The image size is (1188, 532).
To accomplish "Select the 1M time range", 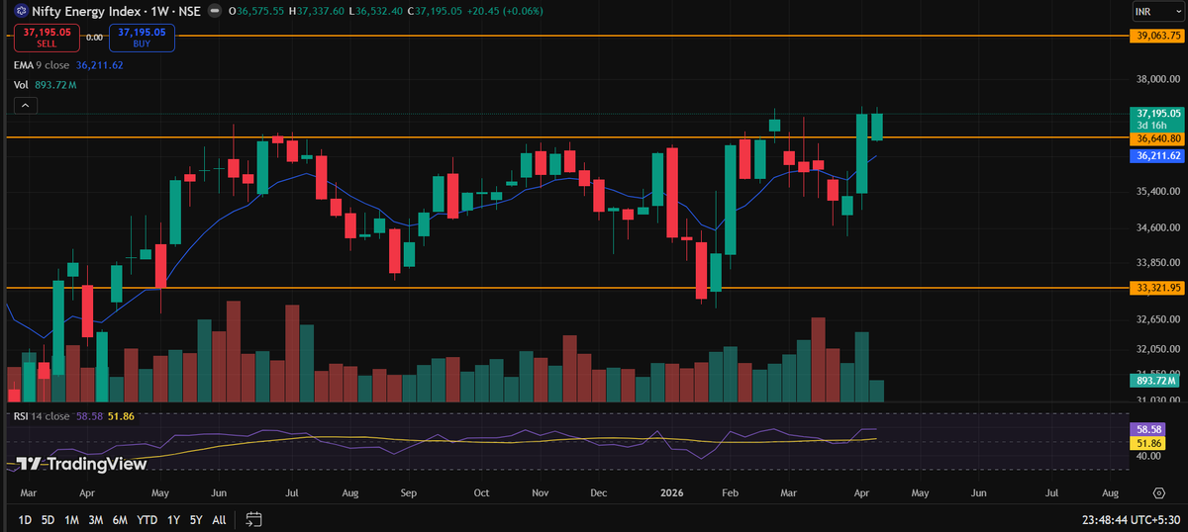I will pos(72,519).
